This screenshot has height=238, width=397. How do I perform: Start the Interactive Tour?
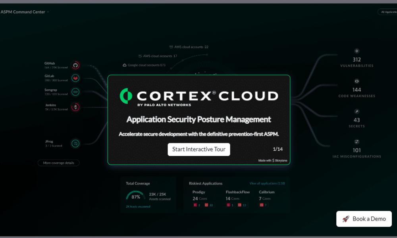tap(199, 149)
